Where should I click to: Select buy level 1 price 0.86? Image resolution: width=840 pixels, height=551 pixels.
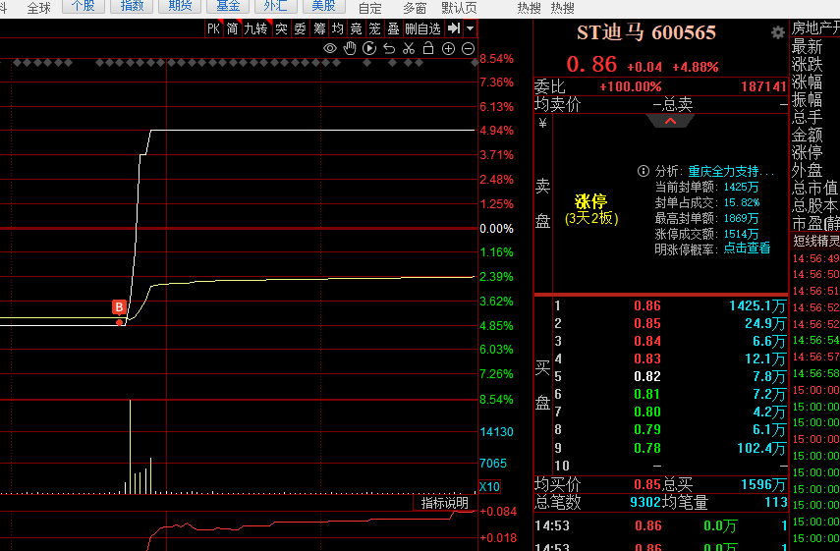(x=647, y=305)
